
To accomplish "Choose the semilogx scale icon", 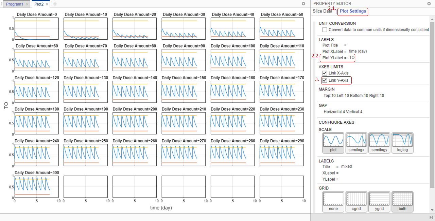I will tap(356, 143).
